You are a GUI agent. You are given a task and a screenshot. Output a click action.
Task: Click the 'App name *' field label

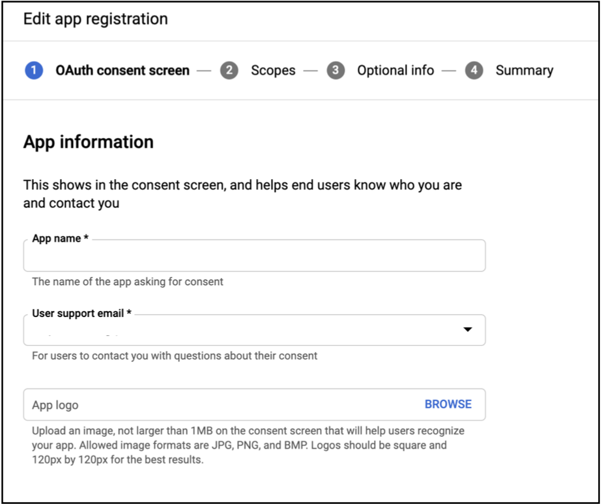(61, 238)
